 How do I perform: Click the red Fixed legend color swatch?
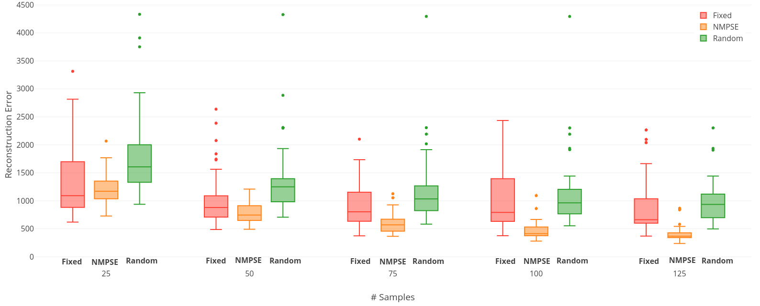pos(704,15)
